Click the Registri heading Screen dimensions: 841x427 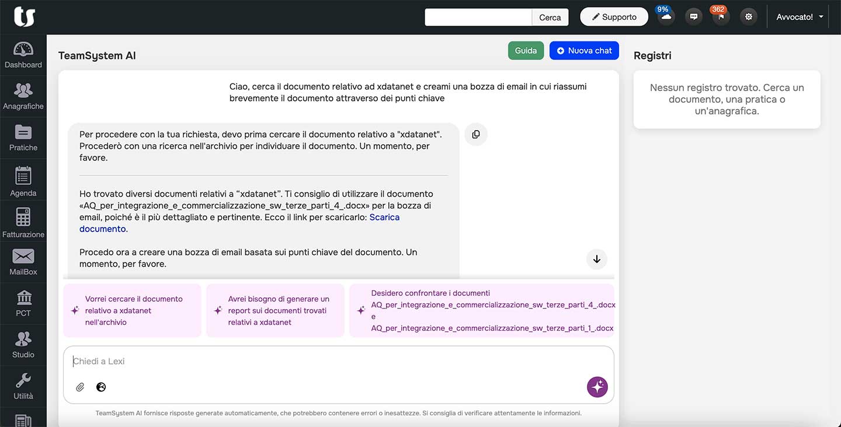click(x=652, y=56)
